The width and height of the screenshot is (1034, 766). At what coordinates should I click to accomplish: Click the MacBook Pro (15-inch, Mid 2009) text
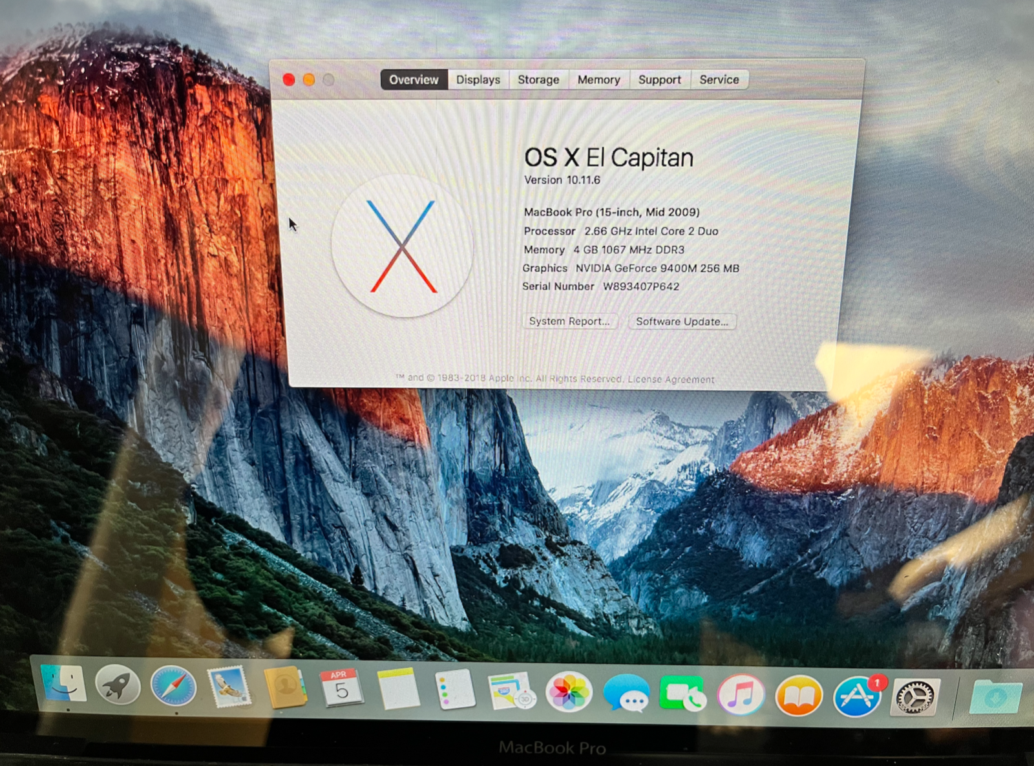point(611,212)
